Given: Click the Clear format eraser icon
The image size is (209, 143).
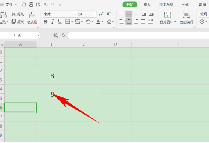Looking at the screenshot, I should tap(109, 21).
